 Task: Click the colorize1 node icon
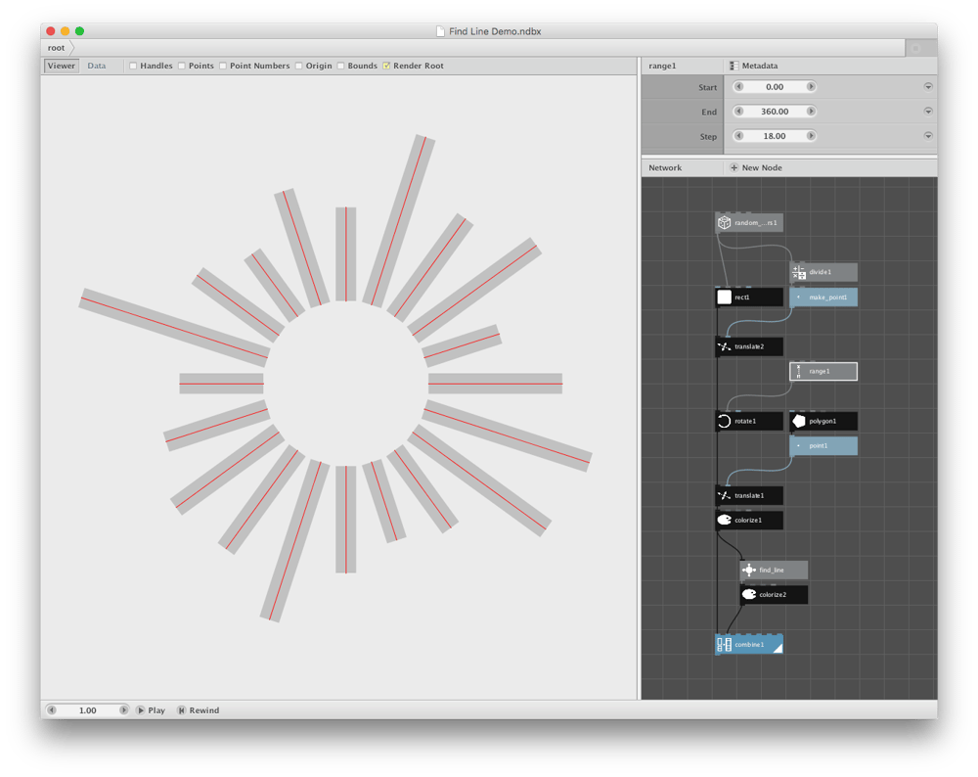click(724, 520)
